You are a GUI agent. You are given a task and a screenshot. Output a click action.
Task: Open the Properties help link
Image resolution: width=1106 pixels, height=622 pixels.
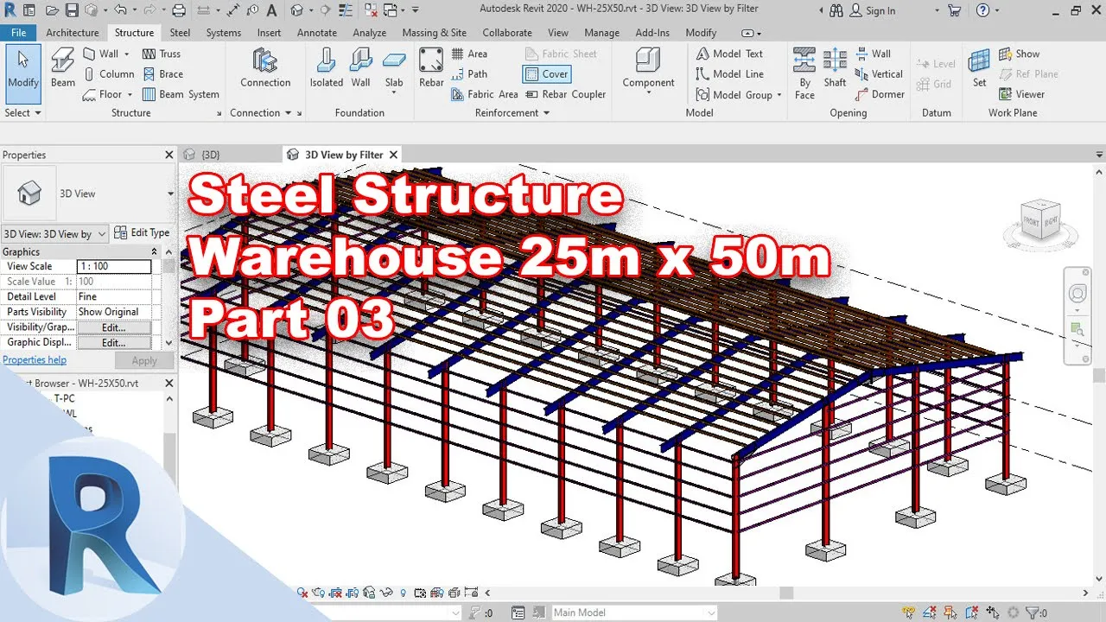tap(35, 360)
